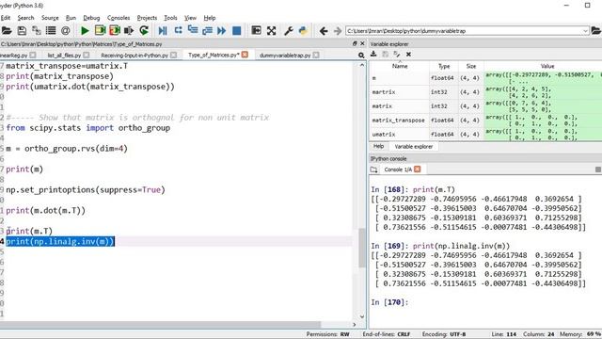This screenshot has height=339, width=602.
Task: Open the Debug menu
Action: point(91,18)
